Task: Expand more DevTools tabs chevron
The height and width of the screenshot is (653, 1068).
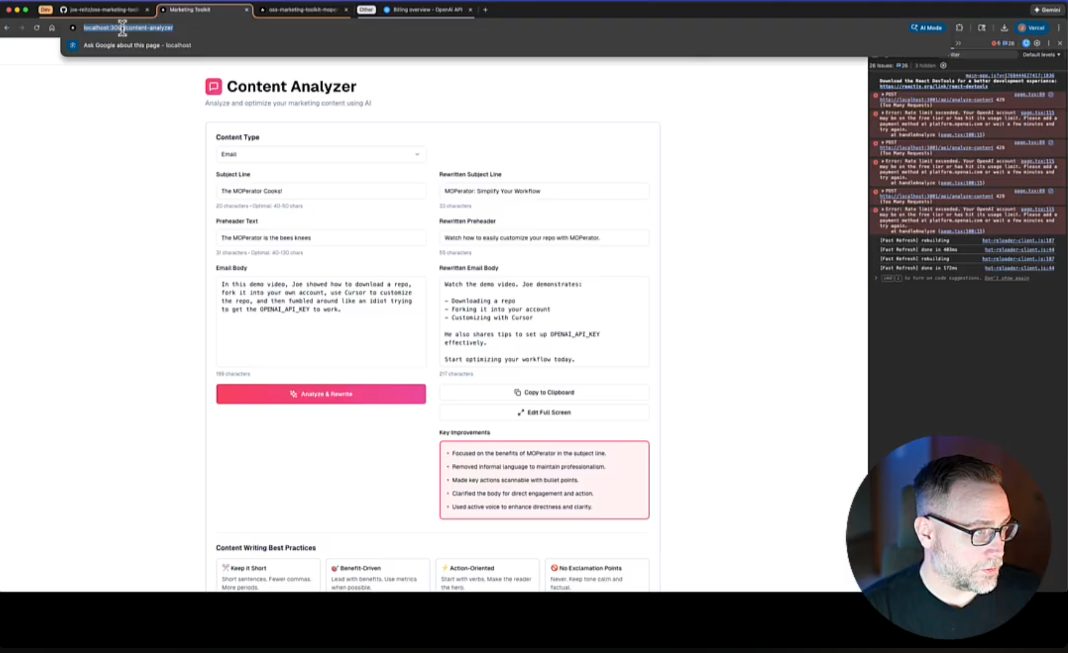Action: [958, 43]
